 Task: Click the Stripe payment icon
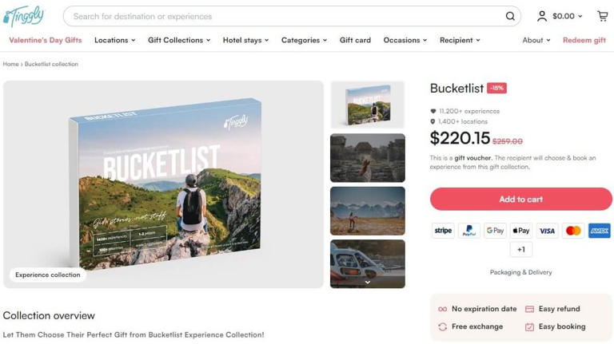(443, 231)
